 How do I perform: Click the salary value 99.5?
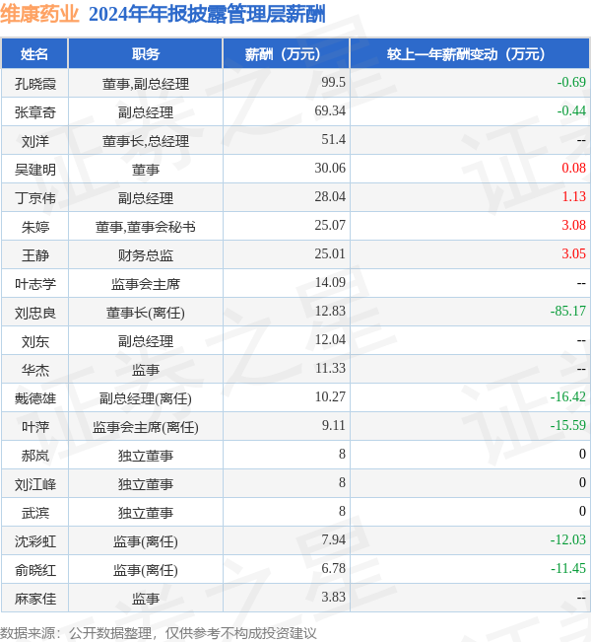333,82
